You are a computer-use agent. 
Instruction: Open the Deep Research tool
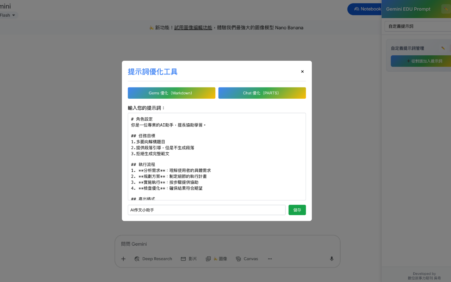(x=153, y=259)
